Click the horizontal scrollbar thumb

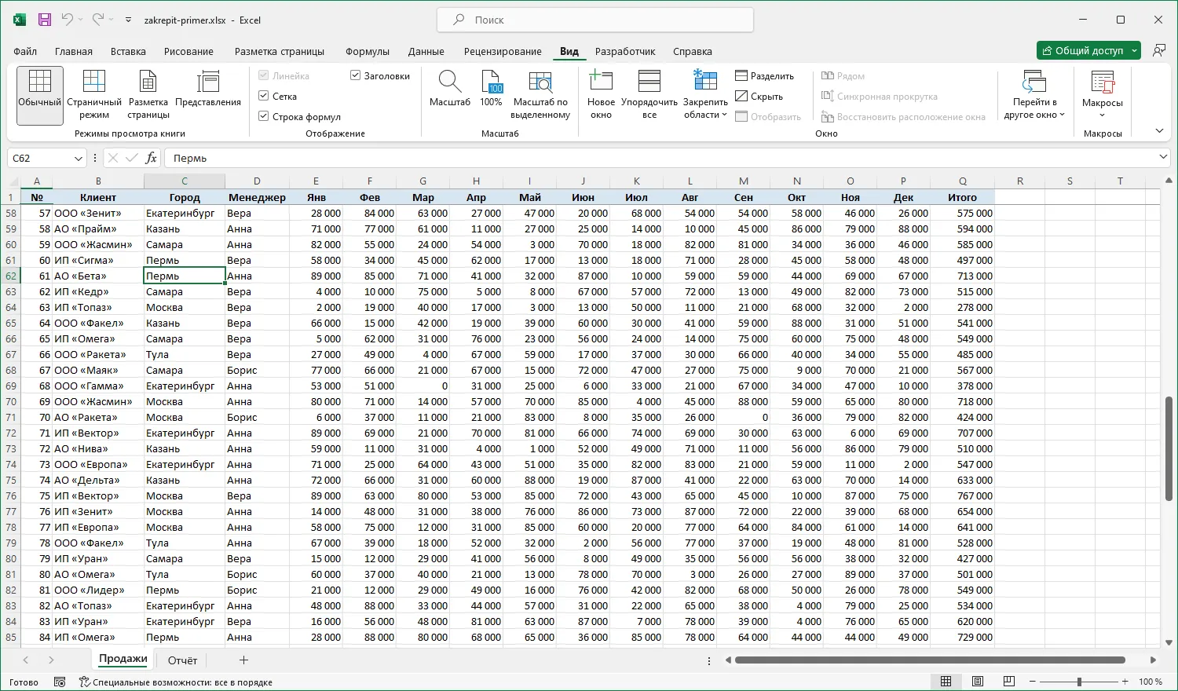[930, 660]
